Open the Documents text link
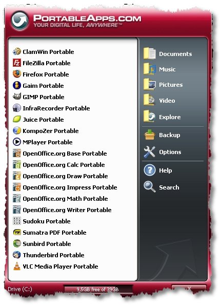220x305 pixels. (175, 54)
